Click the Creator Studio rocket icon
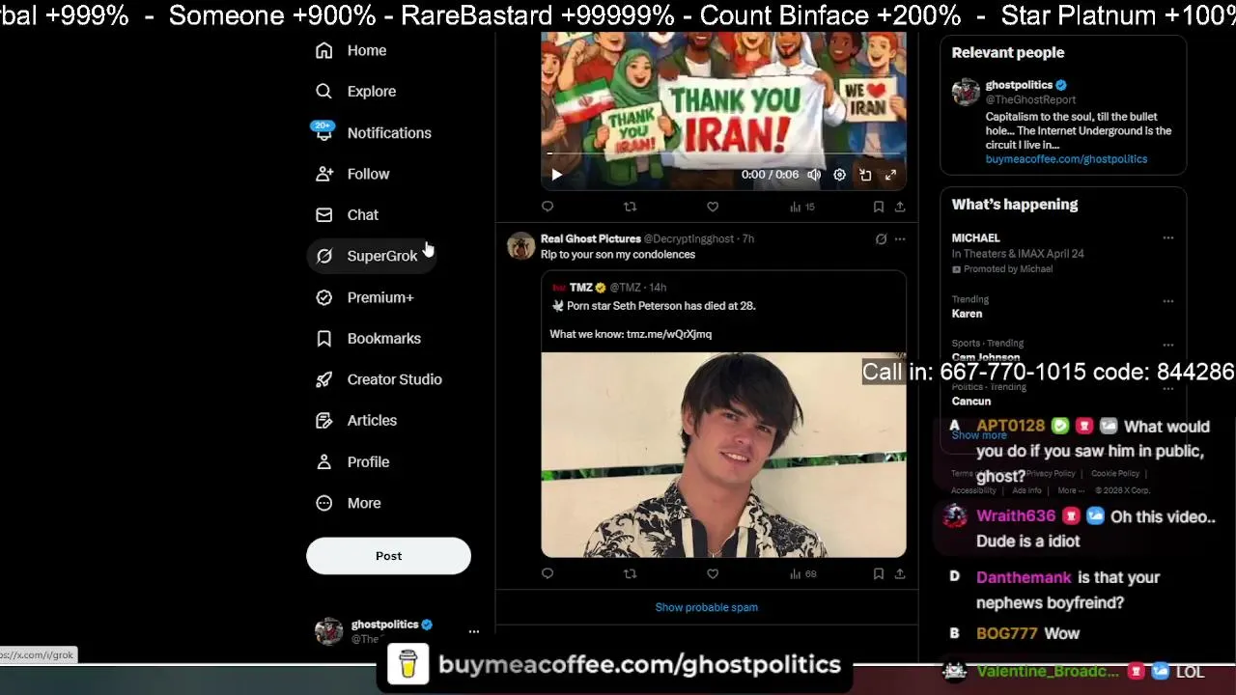The width and height of the screenshot is (1236, 695). tap(324, 379)
